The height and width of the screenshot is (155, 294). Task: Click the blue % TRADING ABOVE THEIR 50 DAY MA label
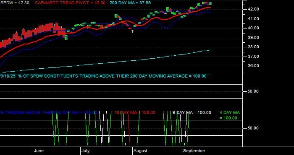(49, 113)
